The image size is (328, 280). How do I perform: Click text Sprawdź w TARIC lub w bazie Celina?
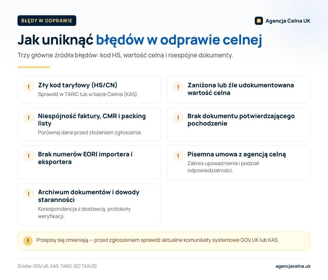coord(88,94)
